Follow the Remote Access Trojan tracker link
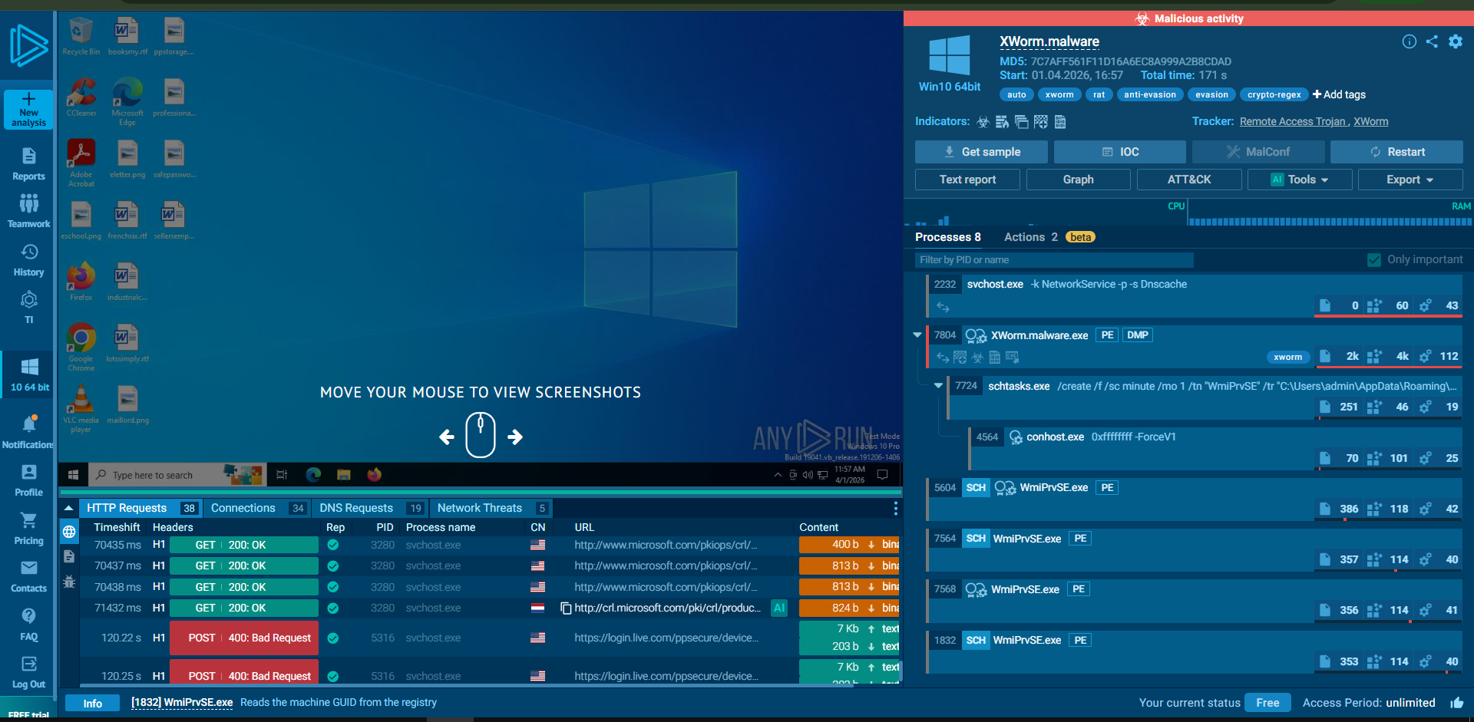The image size is (1474, 722). click(x=1294, y=121)
